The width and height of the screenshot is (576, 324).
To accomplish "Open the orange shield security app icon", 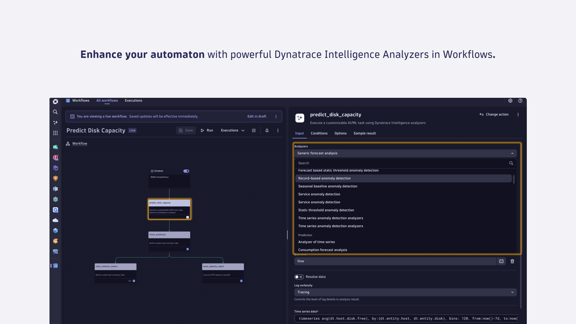I will [x=55, y=178].
